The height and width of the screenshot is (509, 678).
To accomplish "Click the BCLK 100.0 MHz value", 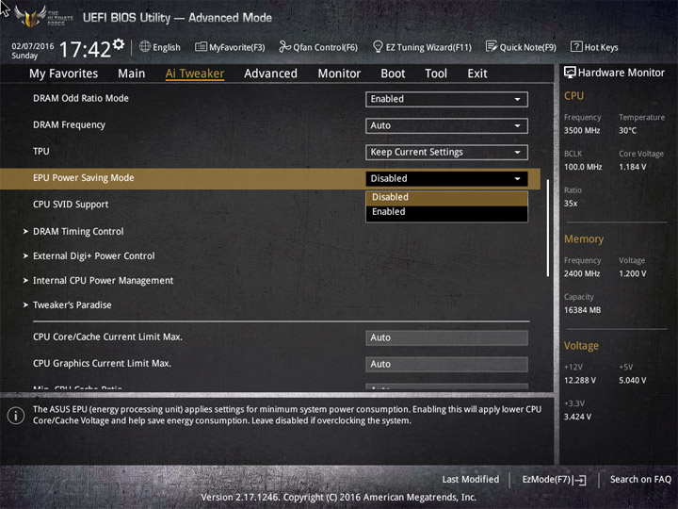I will click(583, 167).
